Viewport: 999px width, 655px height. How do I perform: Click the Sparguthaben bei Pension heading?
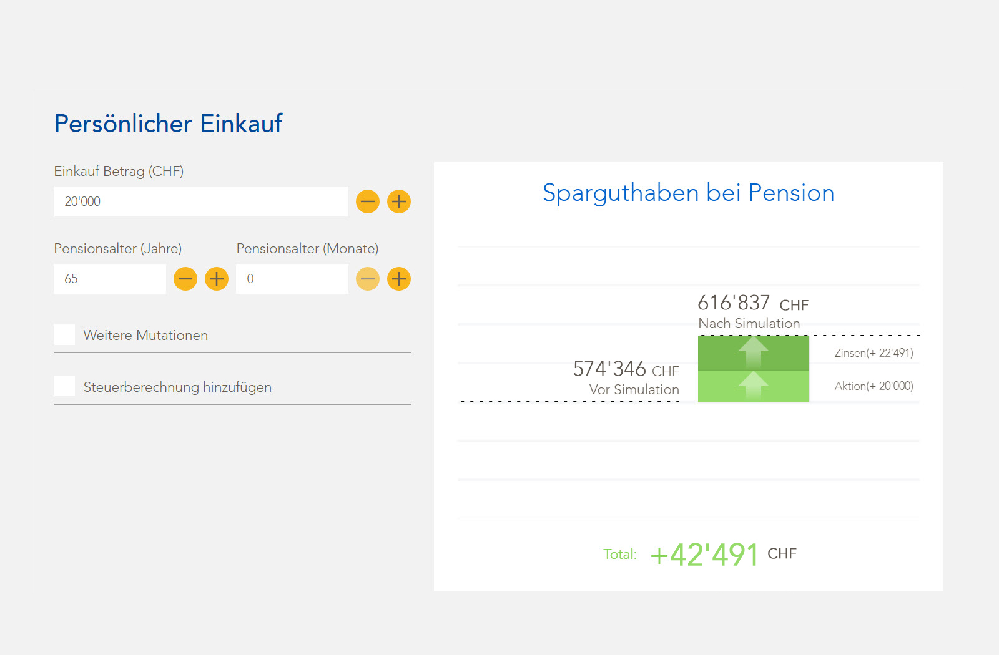click(x=689, y=193)
